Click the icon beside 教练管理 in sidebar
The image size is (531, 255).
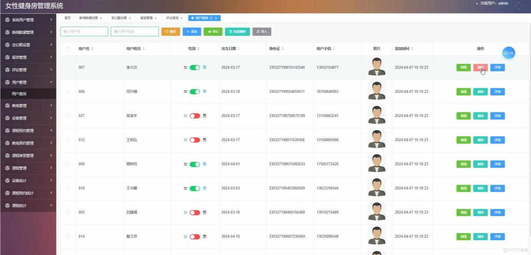[x=8, y=105]
